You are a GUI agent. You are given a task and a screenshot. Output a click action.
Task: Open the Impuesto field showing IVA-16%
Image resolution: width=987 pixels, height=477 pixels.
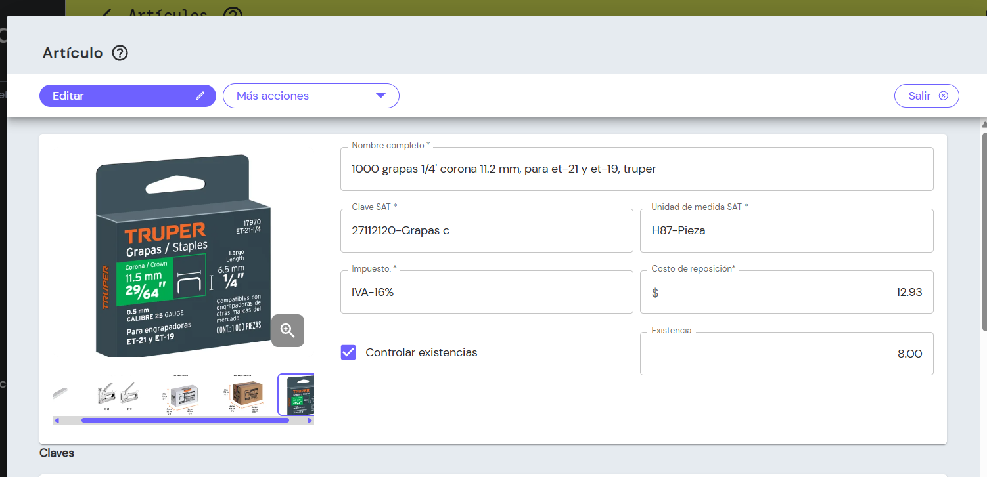486,292
